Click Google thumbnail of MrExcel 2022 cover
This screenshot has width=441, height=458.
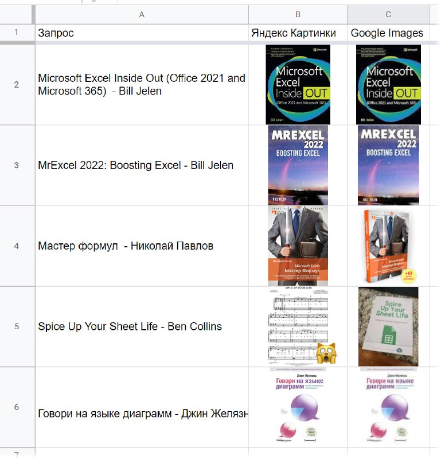tap(388, 165)
